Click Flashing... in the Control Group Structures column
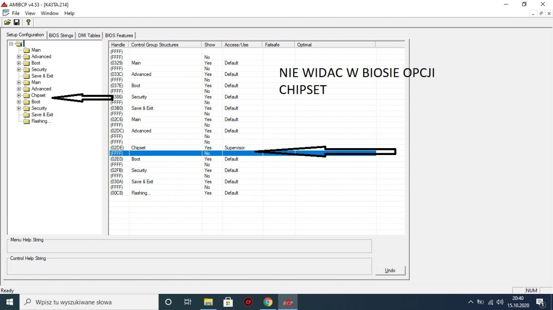This screenshot has width=553, height=310. click(x=141, y=193)
